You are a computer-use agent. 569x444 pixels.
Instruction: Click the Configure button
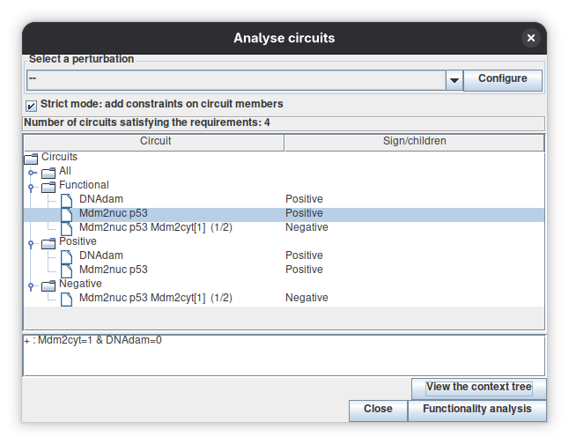click(x=503, y=80)
